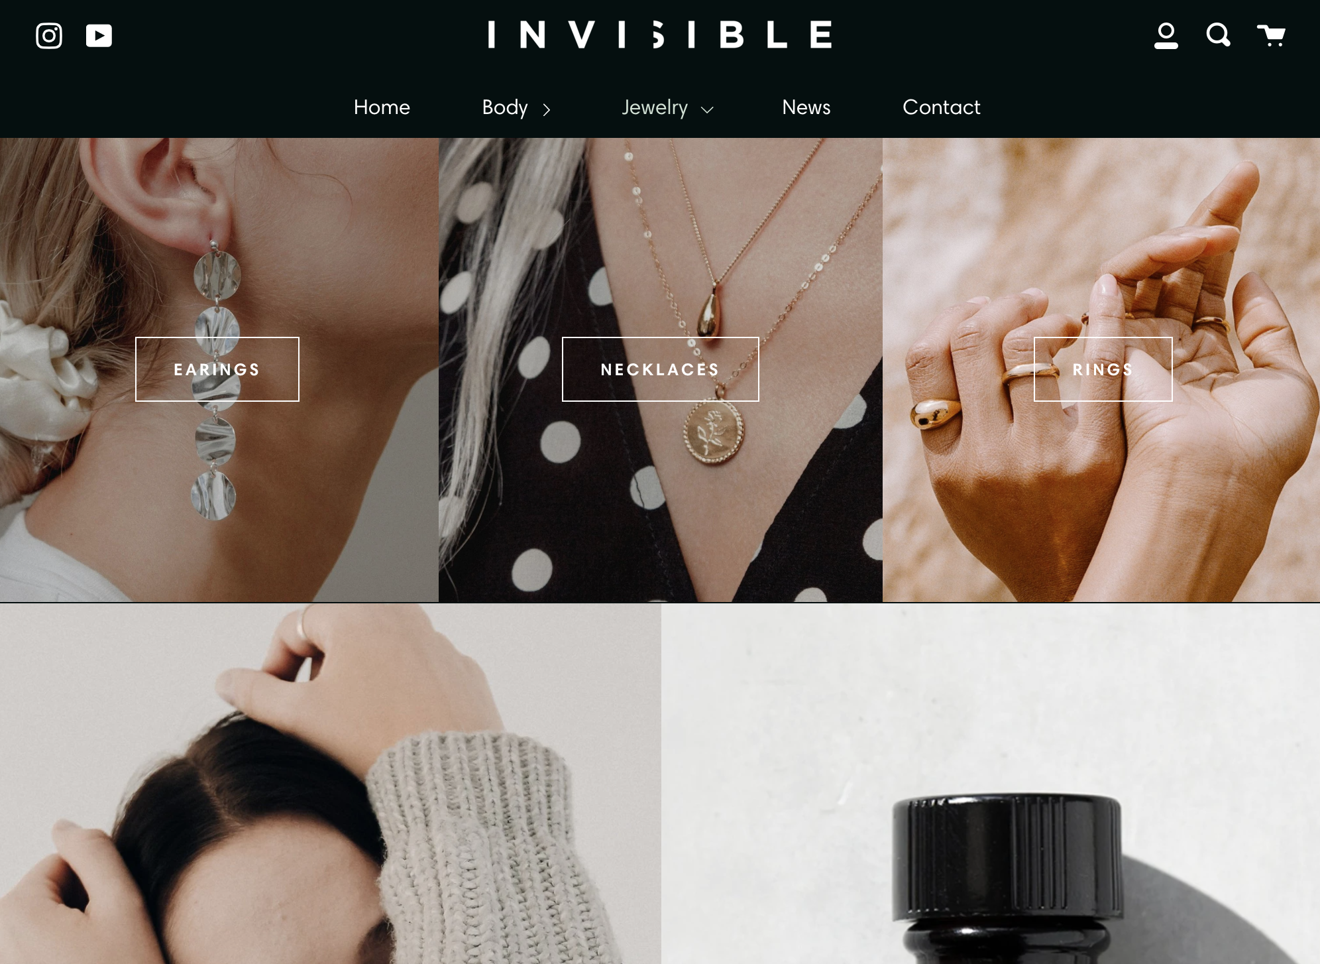Image resolution: width=1320 pixels, height=964 pixels.
Task: Click the NECKLACES collection button
Action: pyautogui.click(x=661, y=369)
